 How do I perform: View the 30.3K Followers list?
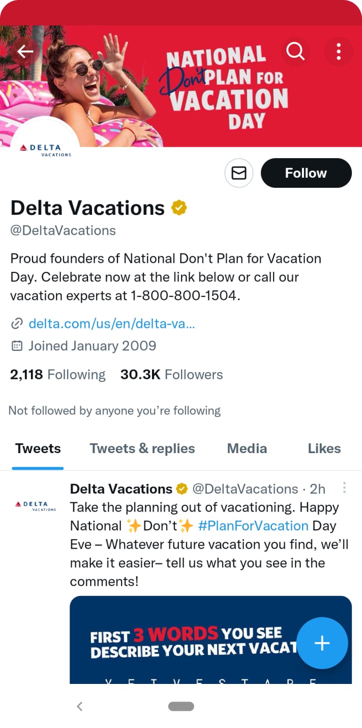click(171, 374)
